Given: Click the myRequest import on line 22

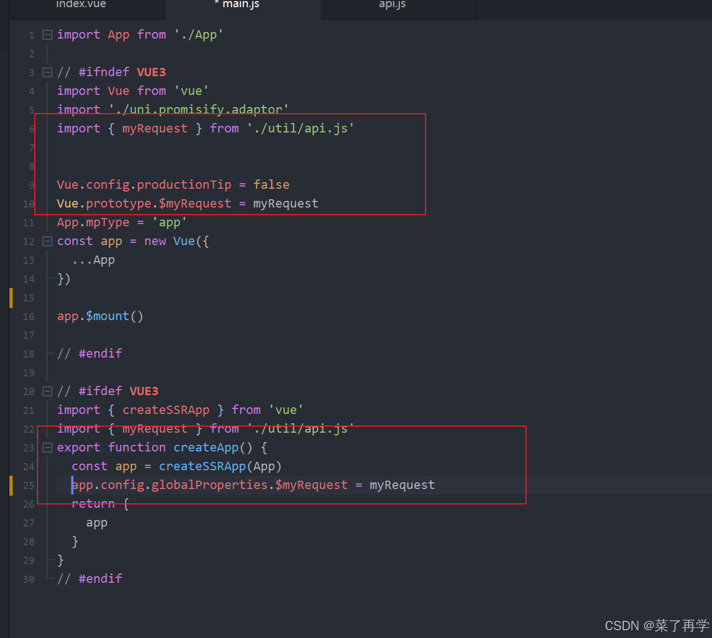Looking at the screenshot, I should [205, 429].
